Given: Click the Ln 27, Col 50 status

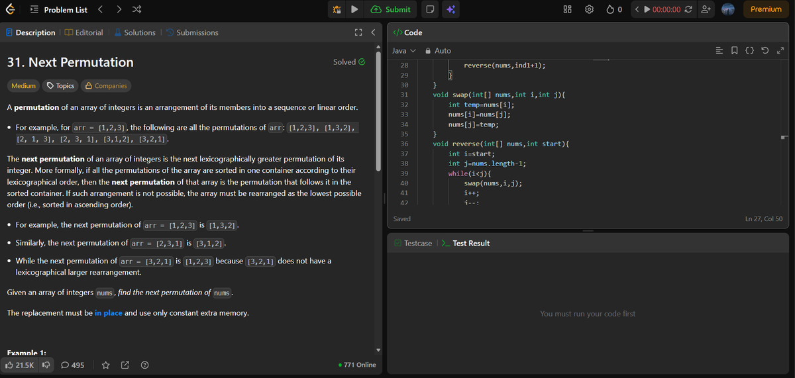Looking at the screenshot, I should pyautogui.click(x=764, y=218).
